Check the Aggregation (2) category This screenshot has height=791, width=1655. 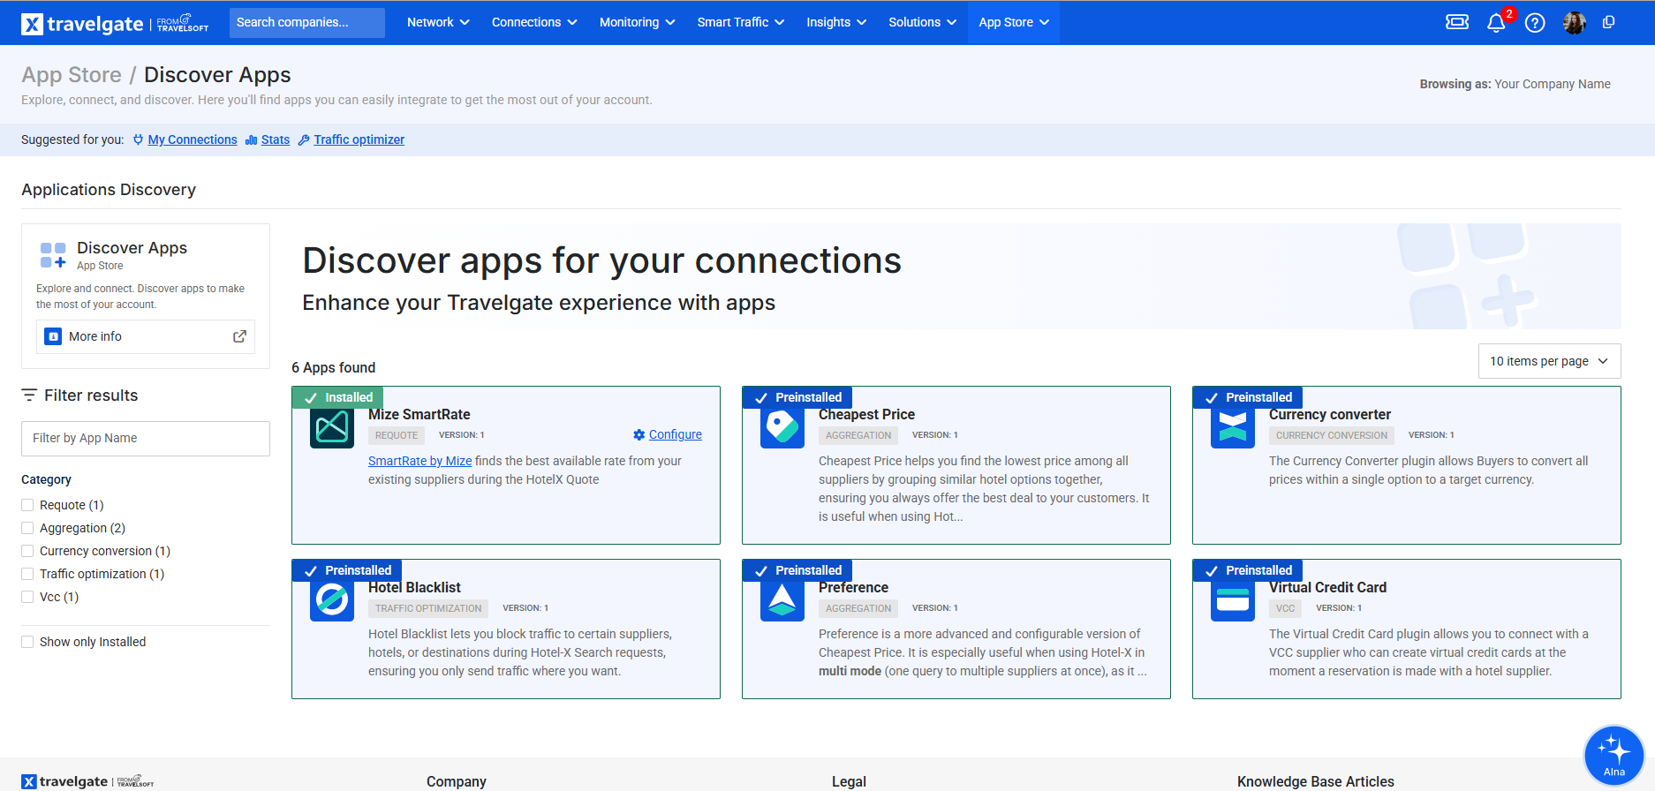pos(27,528)
